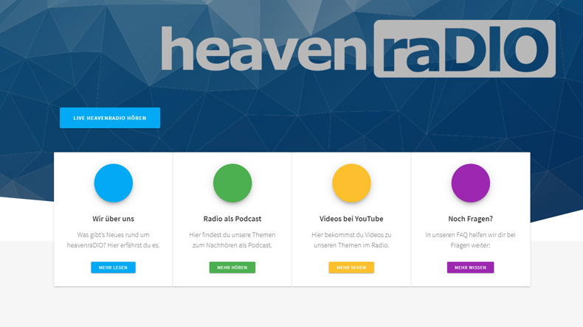The height and width of the screenshot is (327, 583).
Task: Click the text In unseren FAQ helfen wir
Action: pyautogui.click(x=460, y=235)
